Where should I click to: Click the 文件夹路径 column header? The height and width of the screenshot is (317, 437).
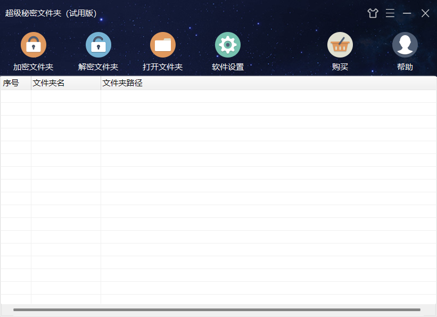[x=269, y=83]
